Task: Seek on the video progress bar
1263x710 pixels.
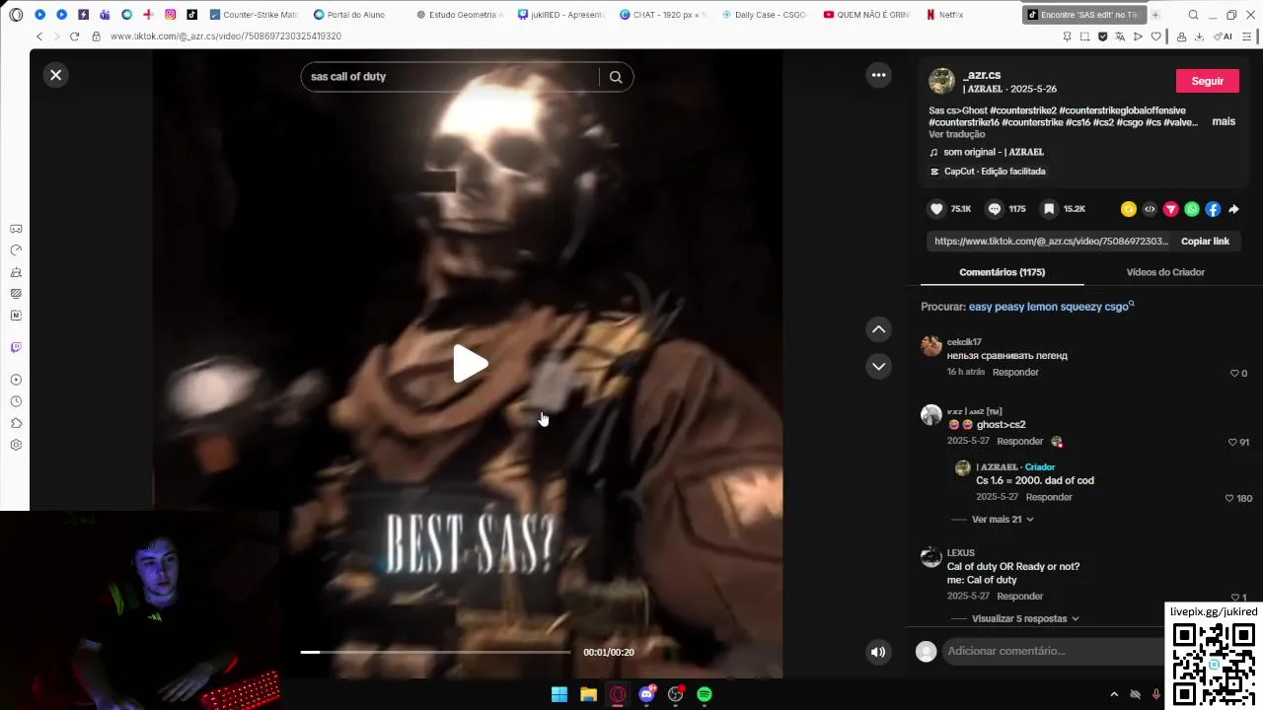Action: tap(435, 652)
